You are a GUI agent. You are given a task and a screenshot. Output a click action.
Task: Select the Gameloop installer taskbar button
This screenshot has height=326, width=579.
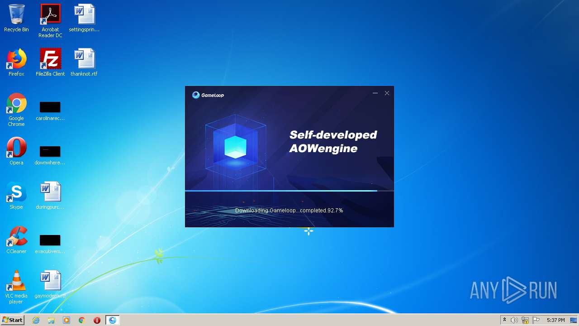113,320
